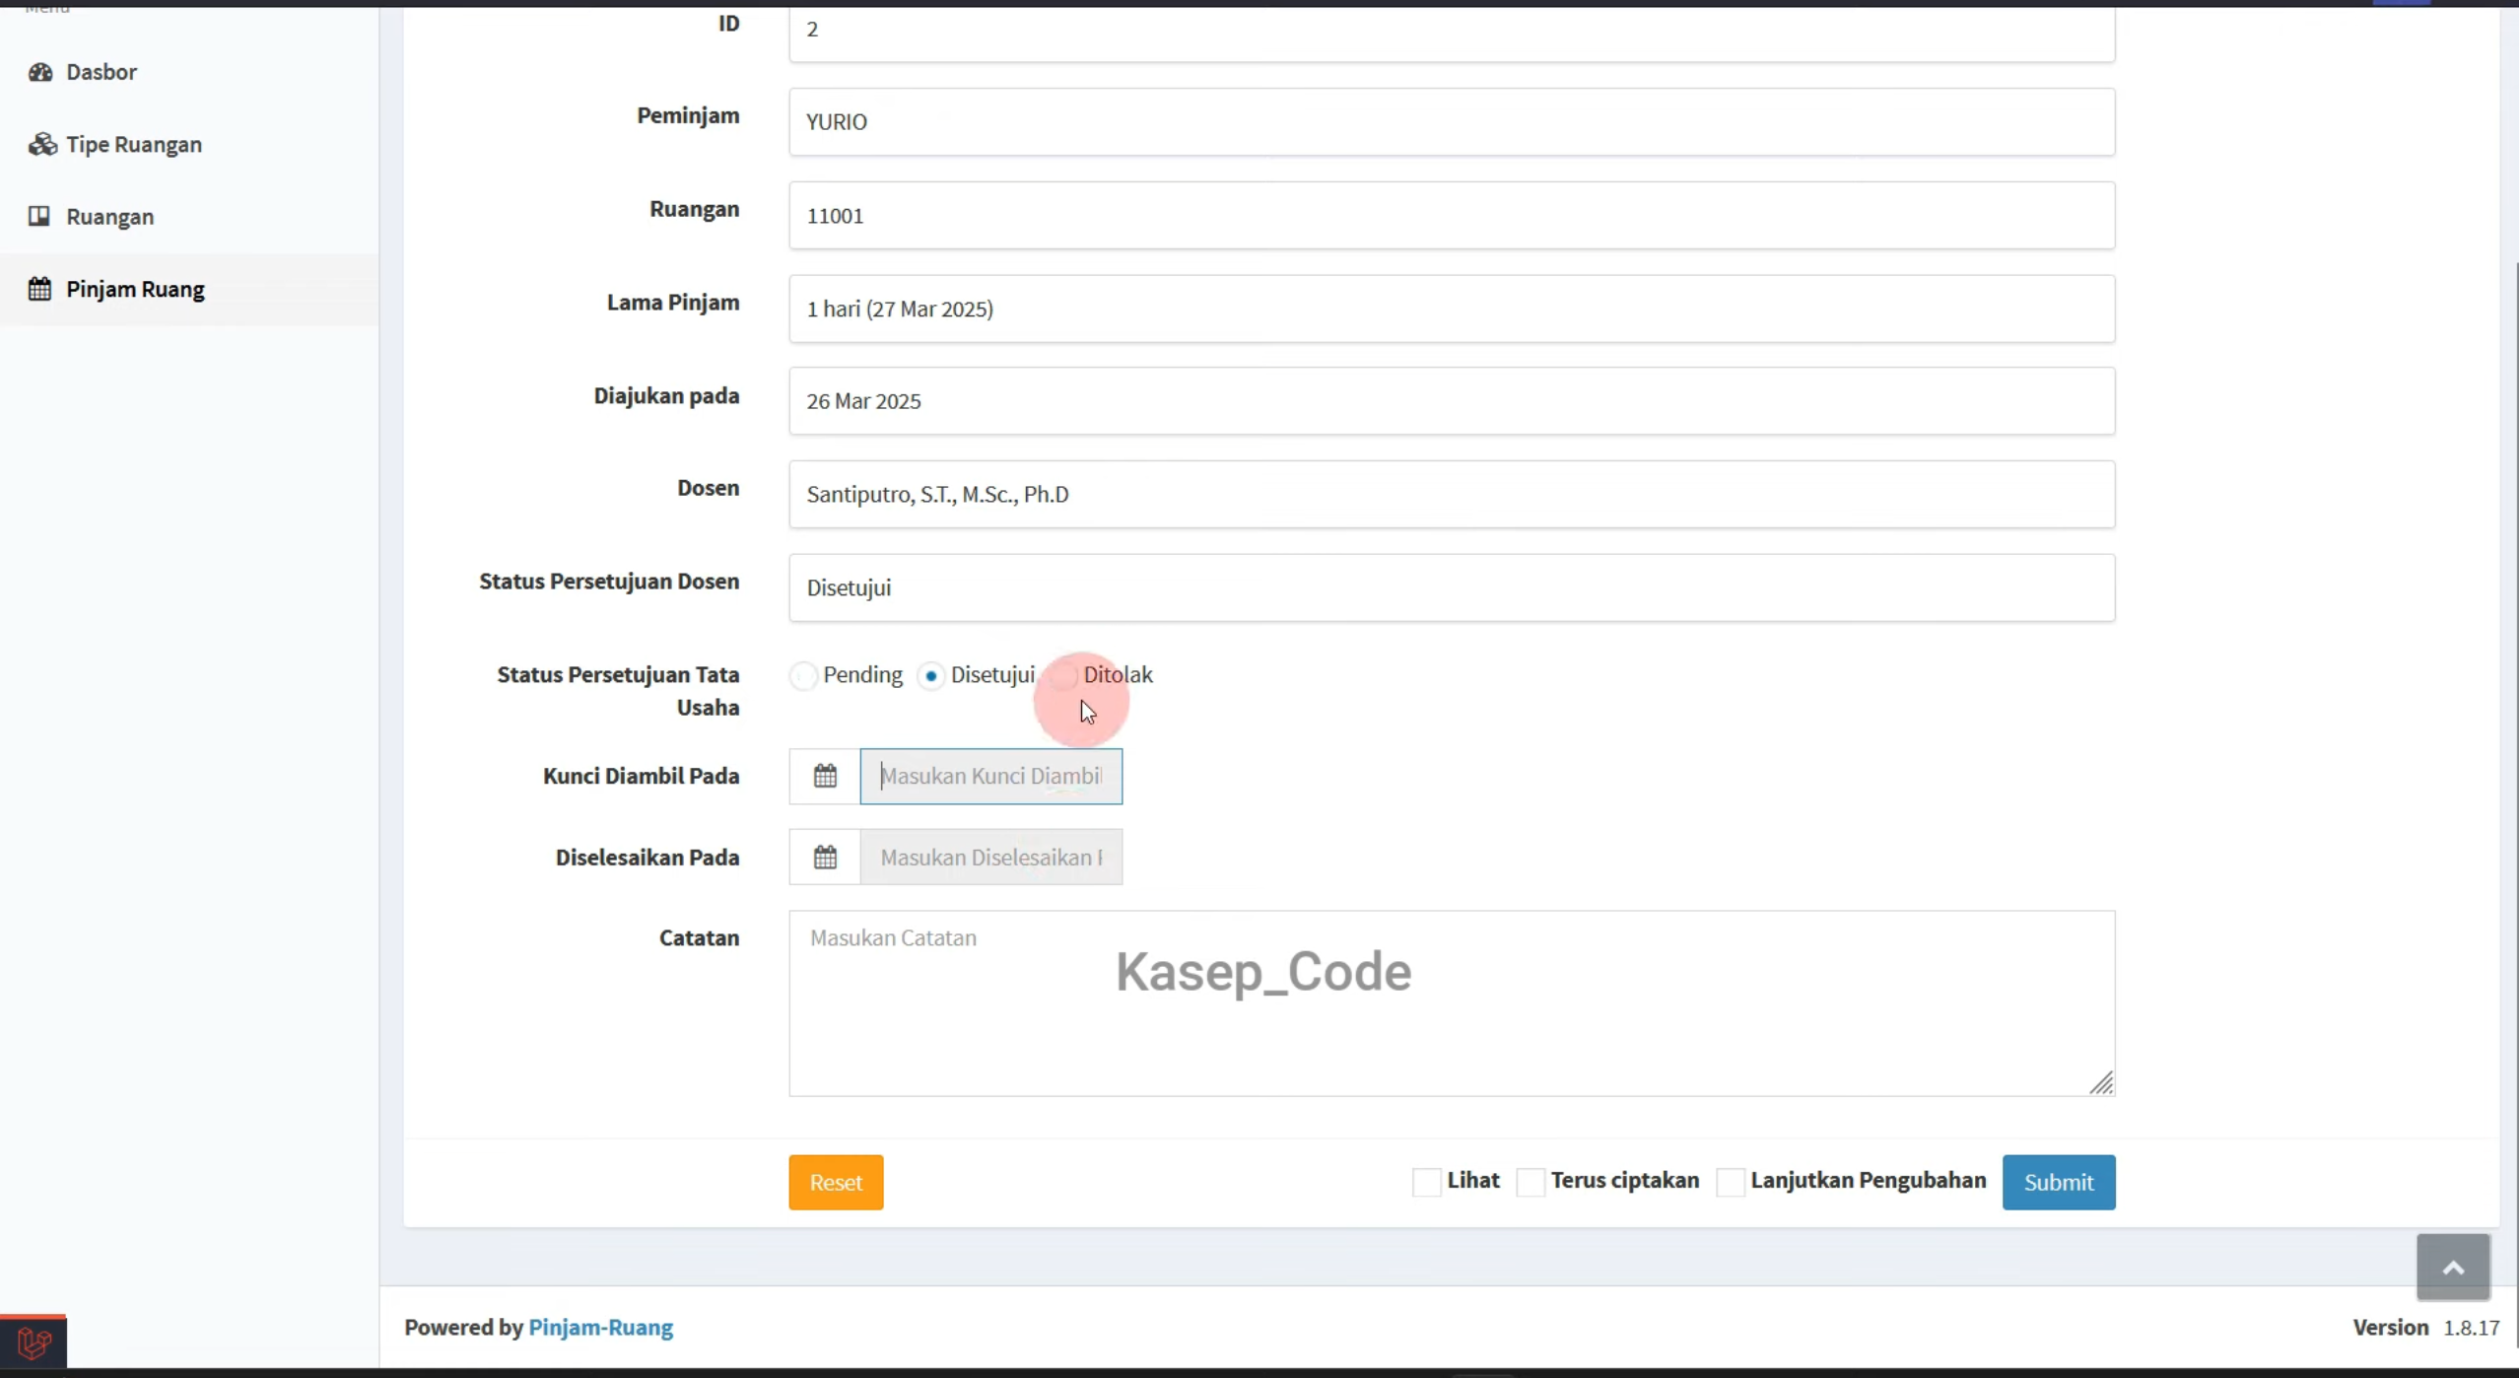This screenshot has width=2519, height=1378.
Task: Focus the Kunci Diambil Pada date input
Action: [x=990, y=776]
